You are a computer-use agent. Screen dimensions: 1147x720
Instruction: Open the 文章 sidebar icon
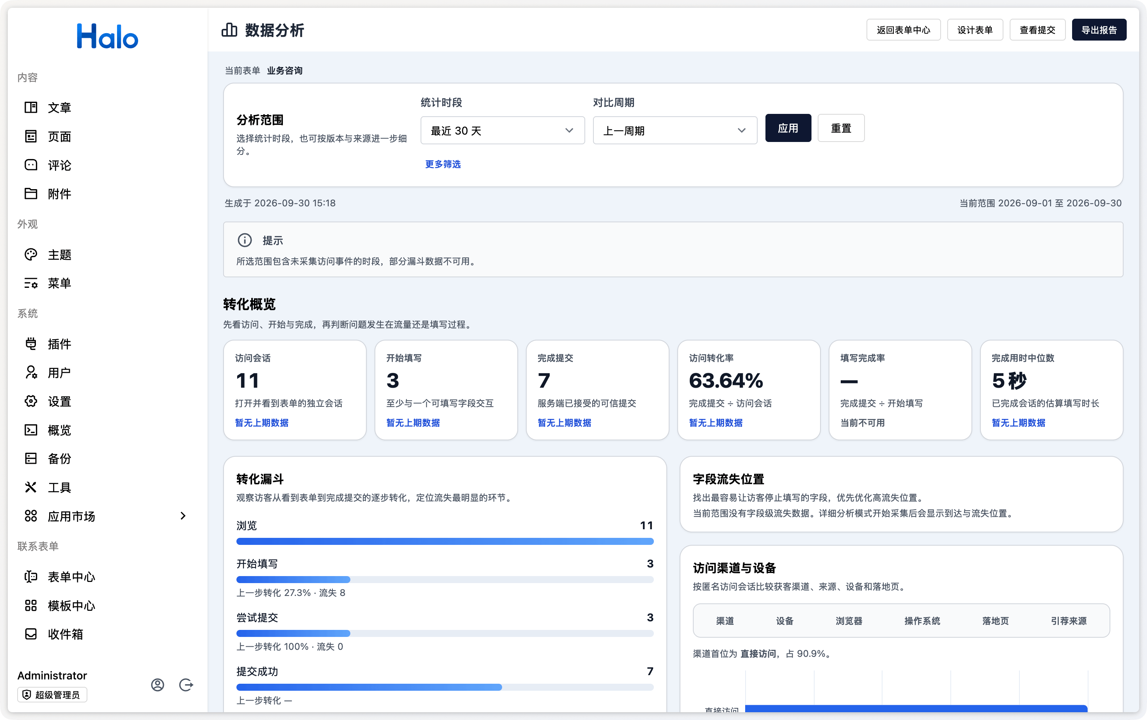coord(31,108)
